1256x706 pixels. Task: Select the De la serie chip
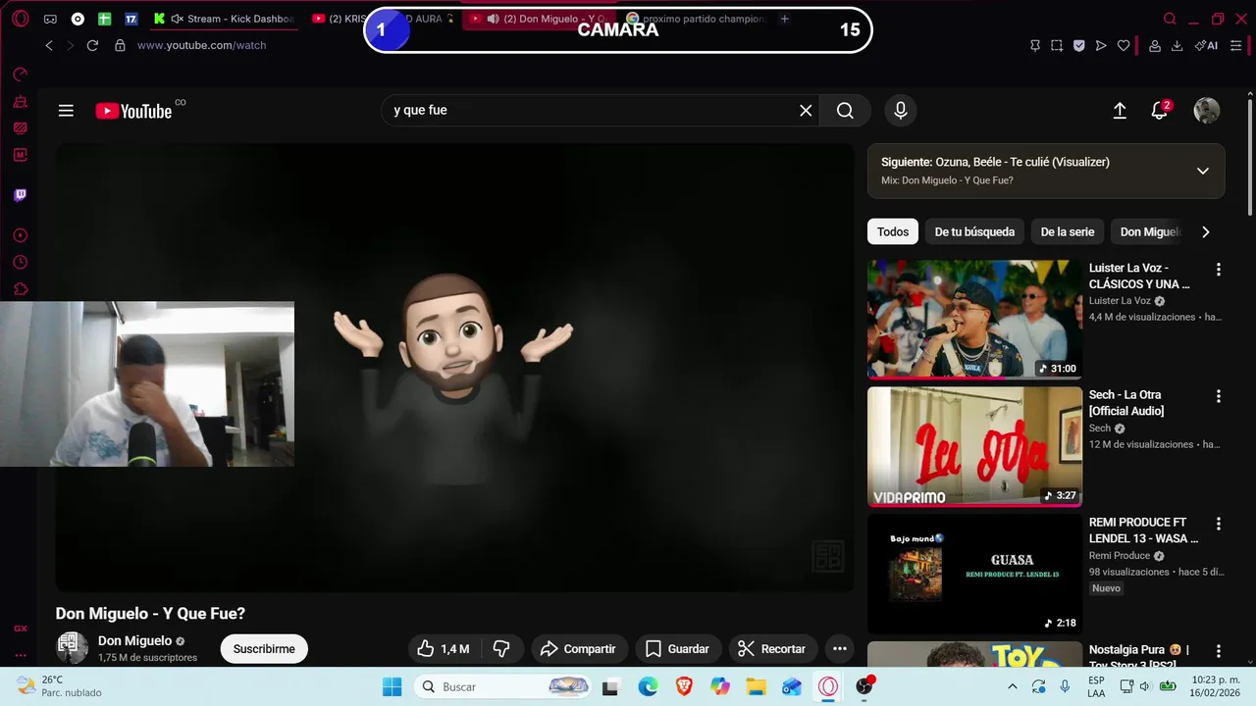point(1068,232)
